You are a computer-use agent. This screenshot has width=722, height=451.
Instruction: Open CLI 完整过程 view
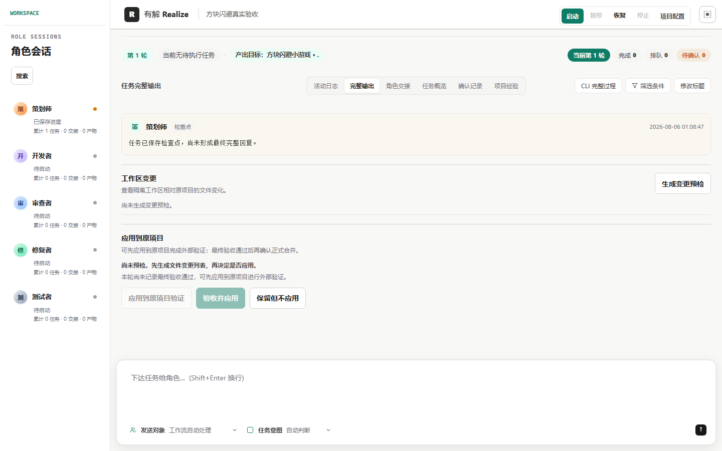pos(598,86)
